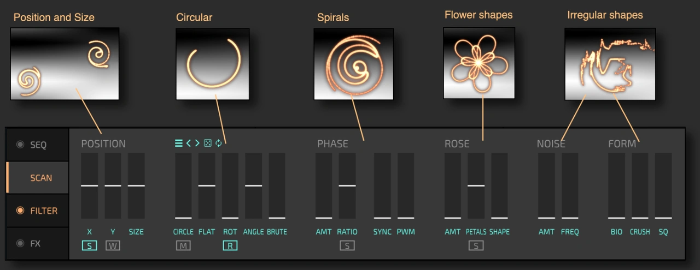This screenshot has height=270, width=700.
Task: Switch to the SEQ tab
Action: pyautogui.click(x=38, y=145)
